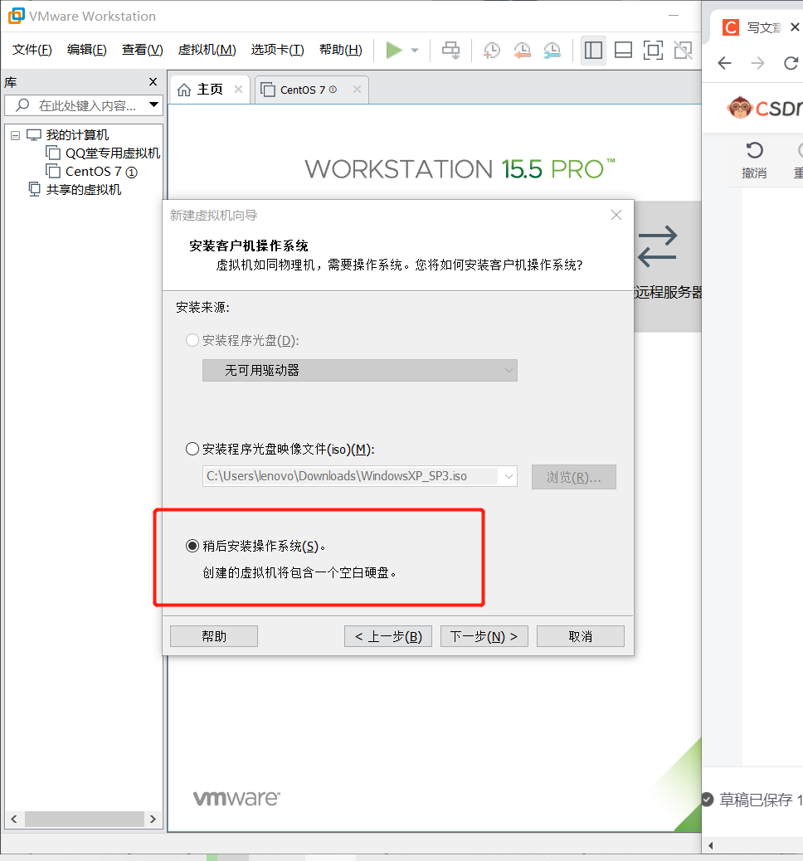Close the CentOS 7 tab
803x861 pixels.
point(357,89)
